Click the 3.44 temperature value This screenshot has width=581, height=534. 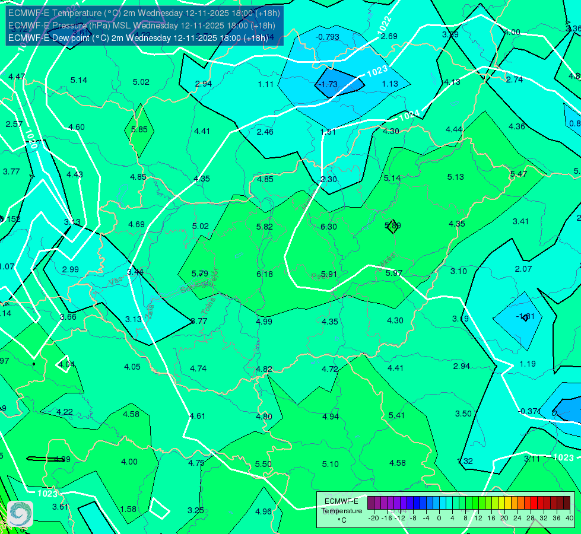coord(135,272)
